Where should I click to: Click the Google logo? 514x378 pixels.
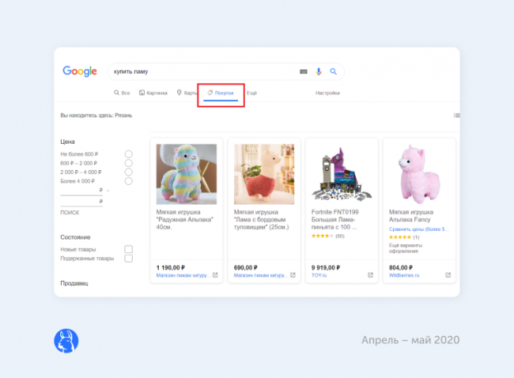(x=80, y=71)
